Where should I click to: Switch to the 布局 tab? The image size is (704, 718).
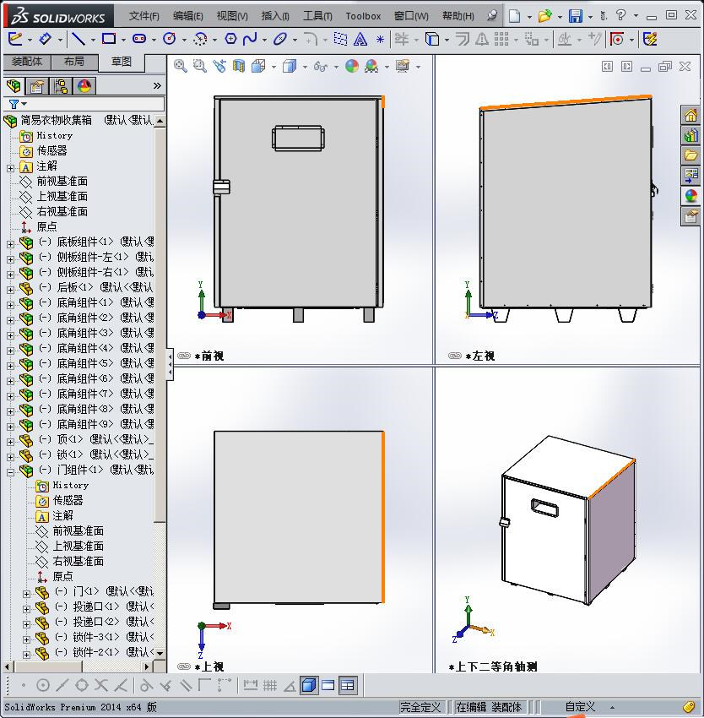pyautogui.click(x=74, y=62)
